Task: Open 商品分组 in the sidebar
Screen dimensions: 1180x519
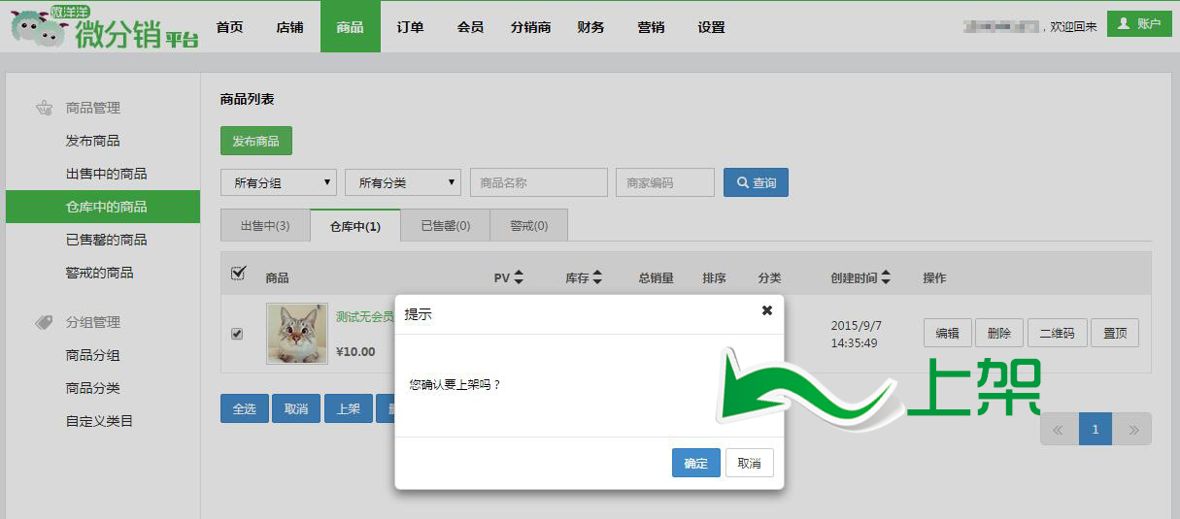Action: [x=92, y=355]
